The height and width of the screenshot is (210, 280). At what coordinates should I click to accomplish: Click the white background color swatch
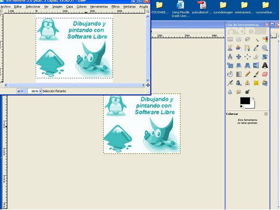coord(252,106)
